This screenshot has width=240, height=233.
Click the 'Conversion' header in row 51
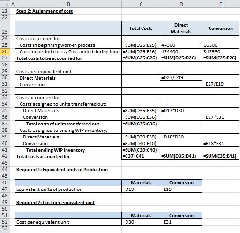(181, 215)
